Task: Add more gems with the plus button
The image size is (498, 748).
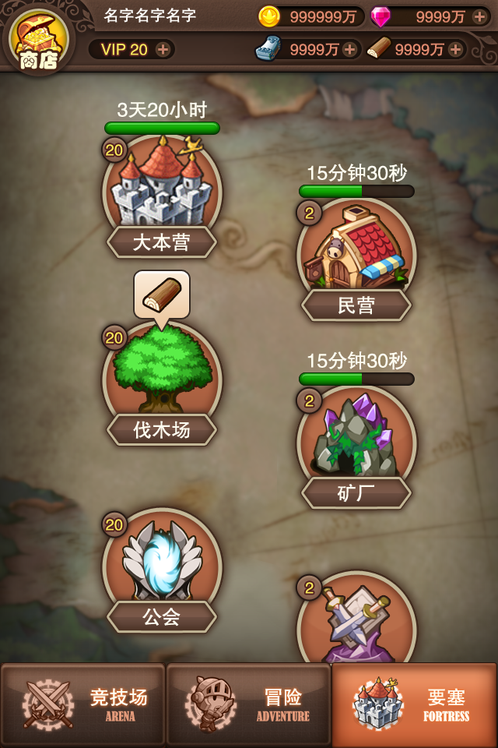Action: (479, 17)
